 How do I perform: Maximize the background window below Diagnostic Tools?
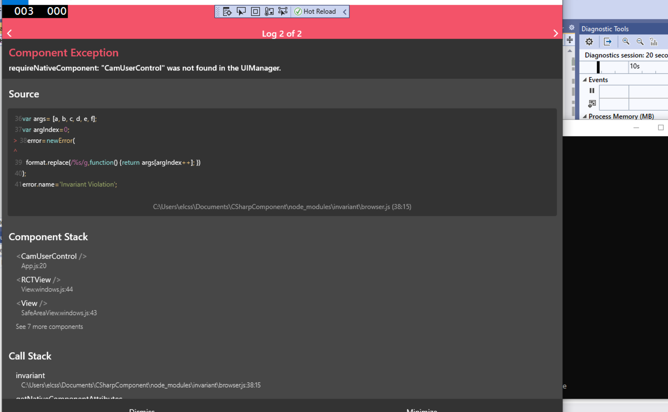point(661,127)
